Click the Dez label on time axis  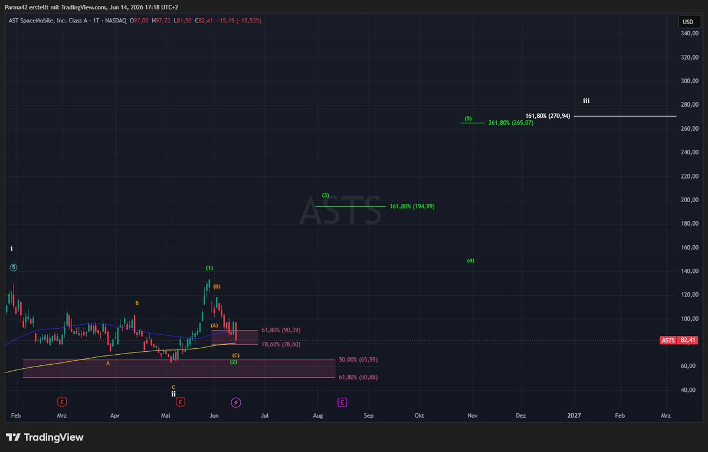[x=521, y=415]
